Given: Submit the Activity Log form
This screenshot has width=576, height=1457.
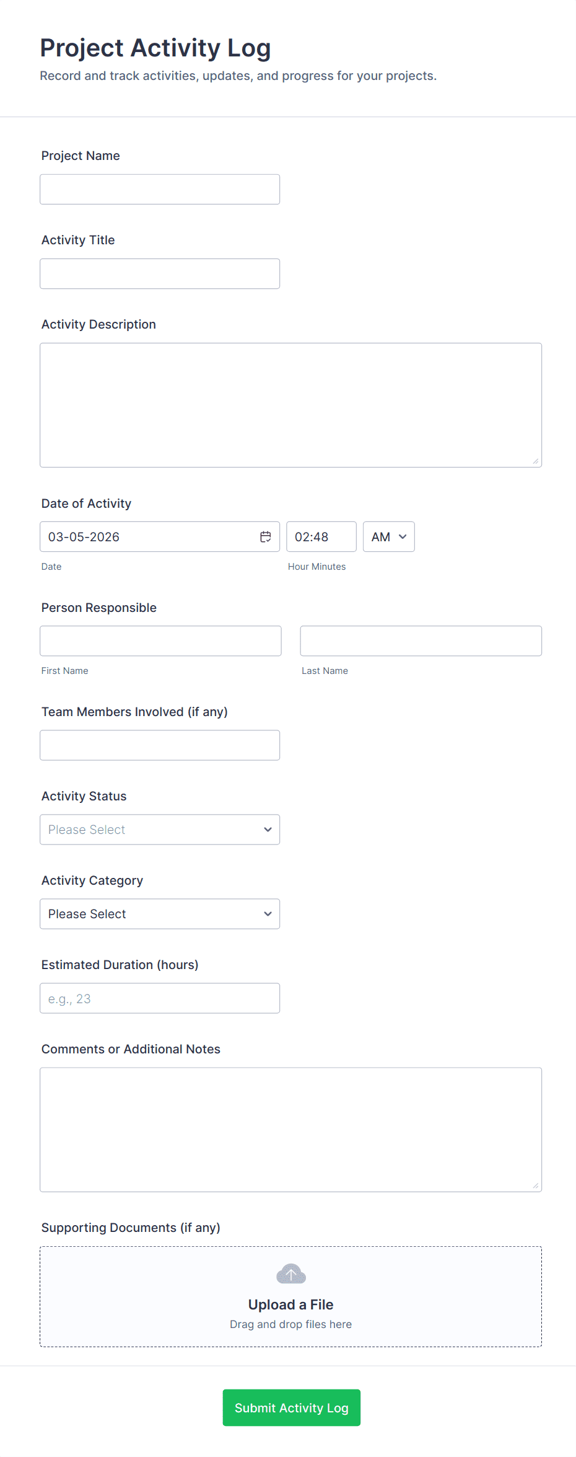Looking at the screenshot, I should coord(291,1407).
